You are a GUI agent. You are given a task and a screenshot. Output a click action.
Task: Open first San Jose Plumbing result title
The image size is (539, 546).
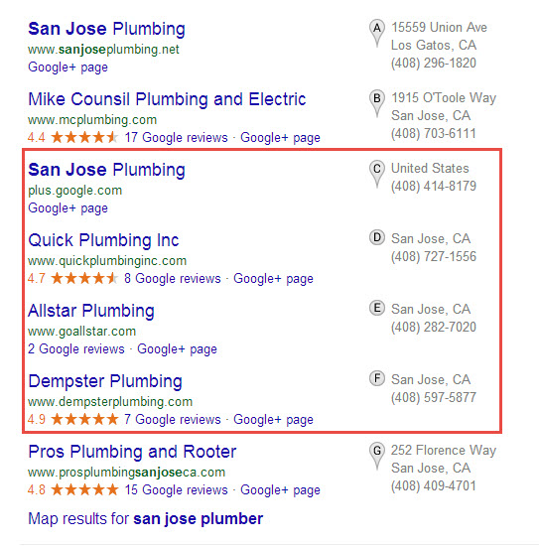click(106, 29)
